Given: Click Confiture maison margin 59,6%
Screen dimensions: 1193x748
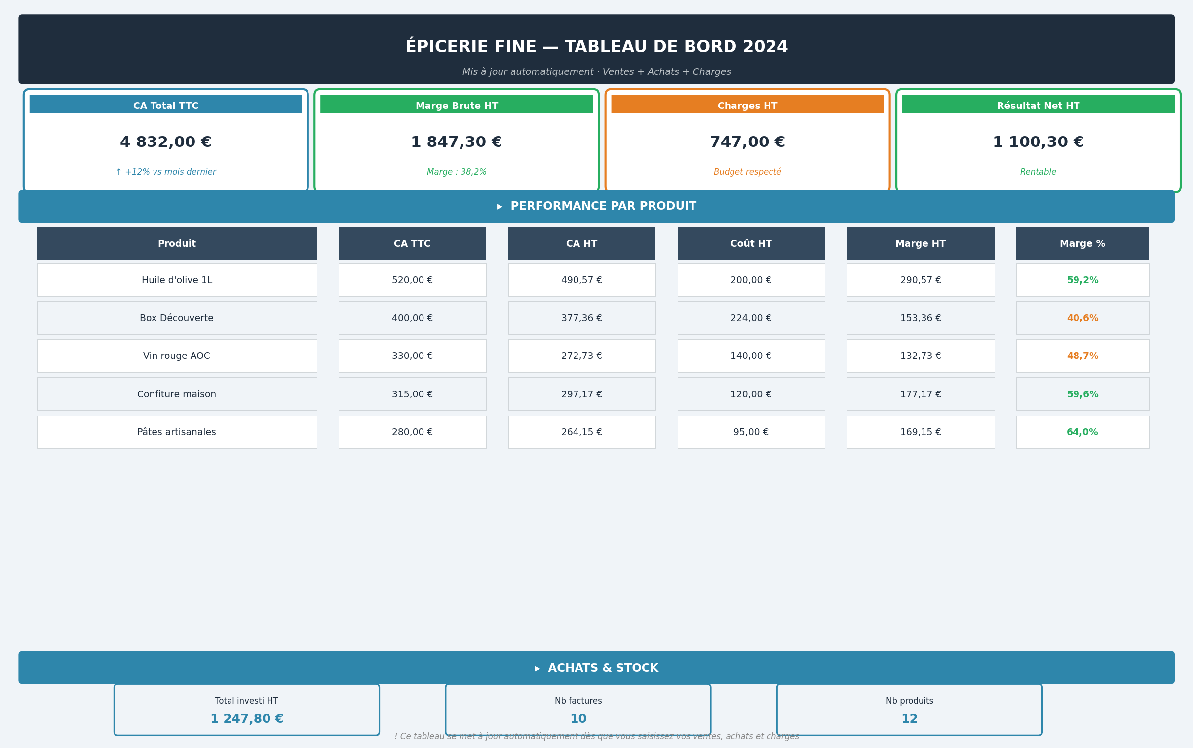Looking at the screenshot, I should 1082,394.
